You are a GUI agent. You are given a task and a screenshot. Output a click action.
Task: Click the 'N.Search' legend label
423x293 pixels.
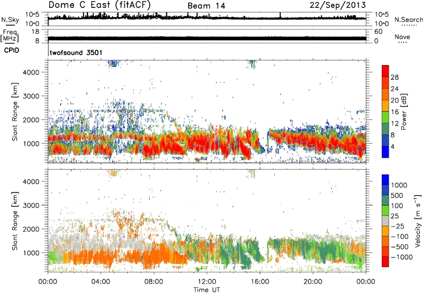coord(408,20)
